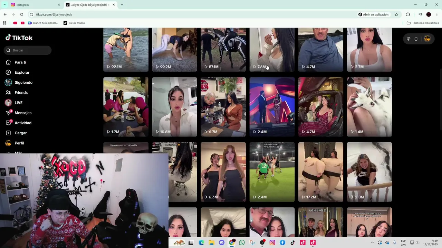
Task: Open the apps grid in bookmarks bar
Action: (x=4, y=23)
